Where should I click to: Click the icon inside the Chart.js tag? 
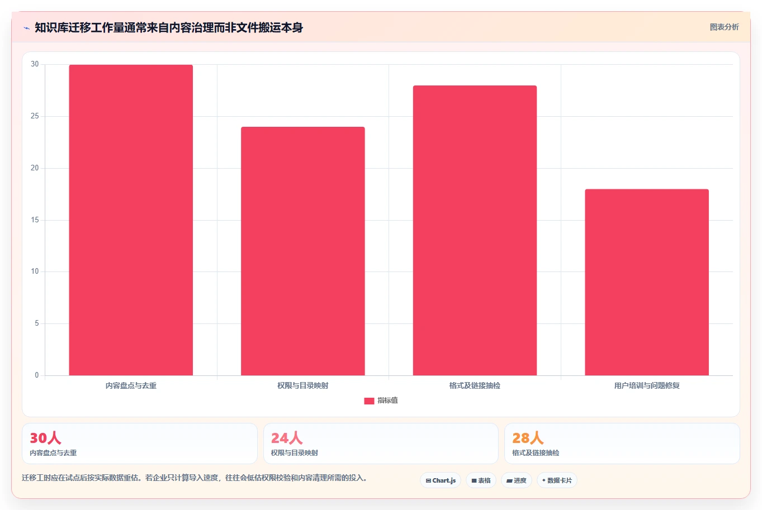pos(428,481)
